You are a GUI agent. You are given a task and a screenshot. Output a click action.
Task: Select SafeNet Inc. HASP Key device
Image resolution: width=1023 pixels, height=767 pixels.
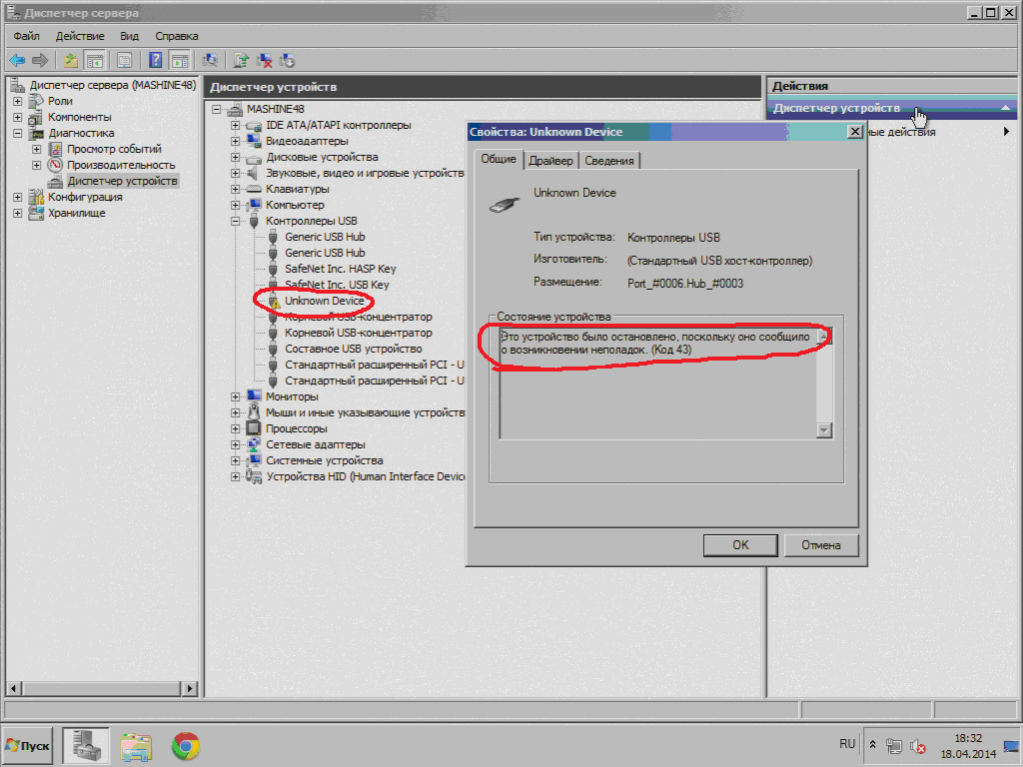[x=340, y=269]
